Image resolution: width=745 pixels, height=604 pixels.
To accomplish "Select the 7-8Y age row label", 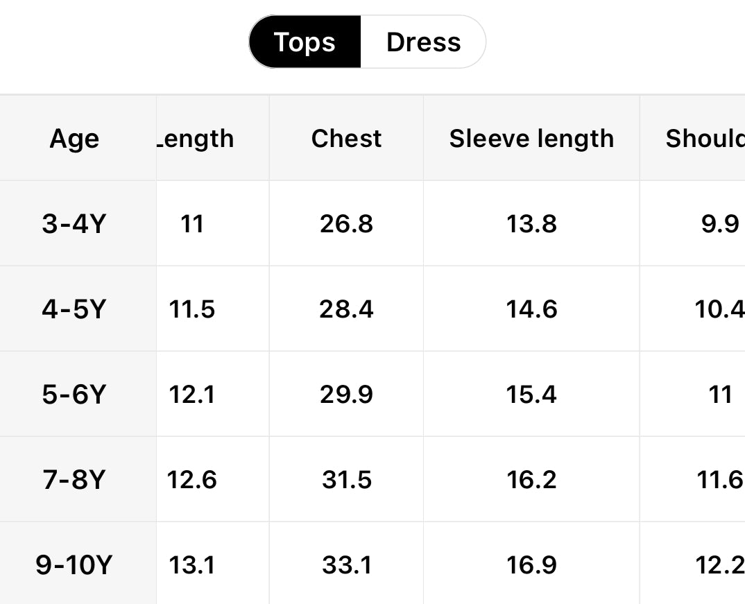I will [73, 480].
